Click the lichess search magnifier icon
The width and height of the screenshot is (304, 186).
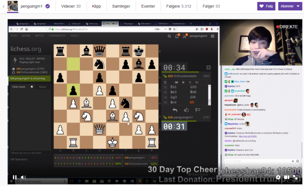[x=169, y=36]
